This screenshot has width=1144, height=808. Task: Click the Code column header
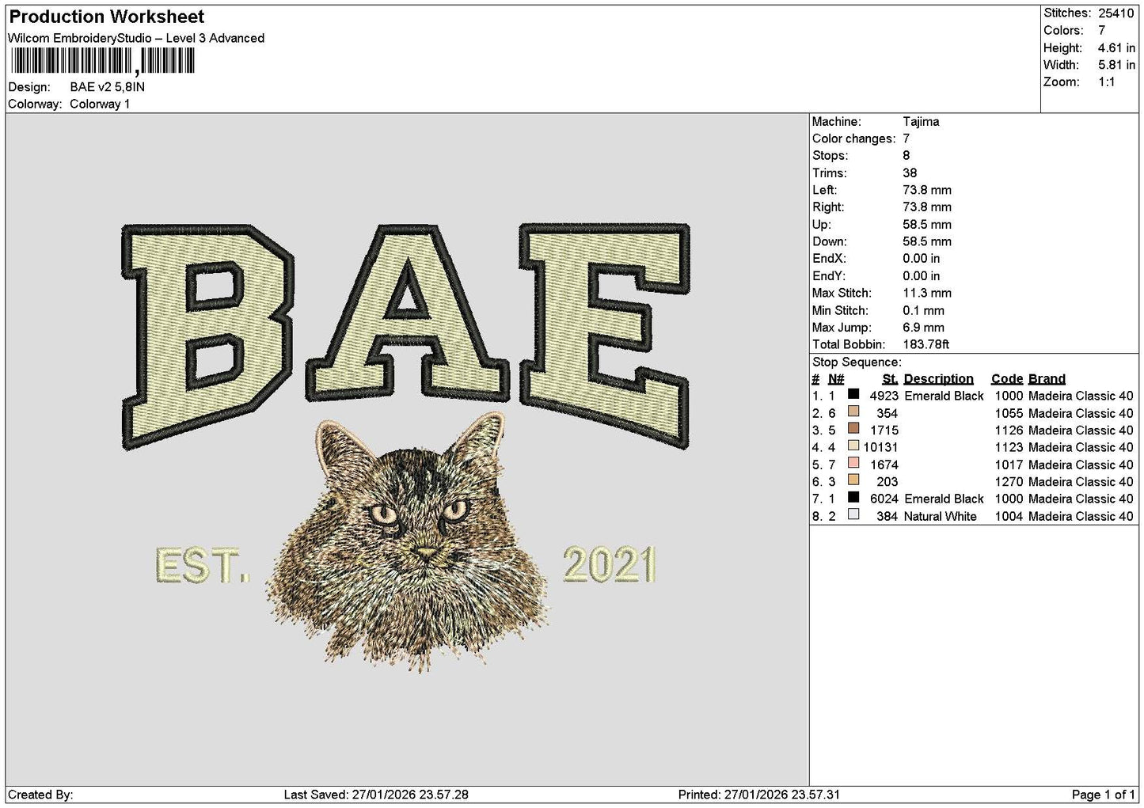click(1007, 379)
